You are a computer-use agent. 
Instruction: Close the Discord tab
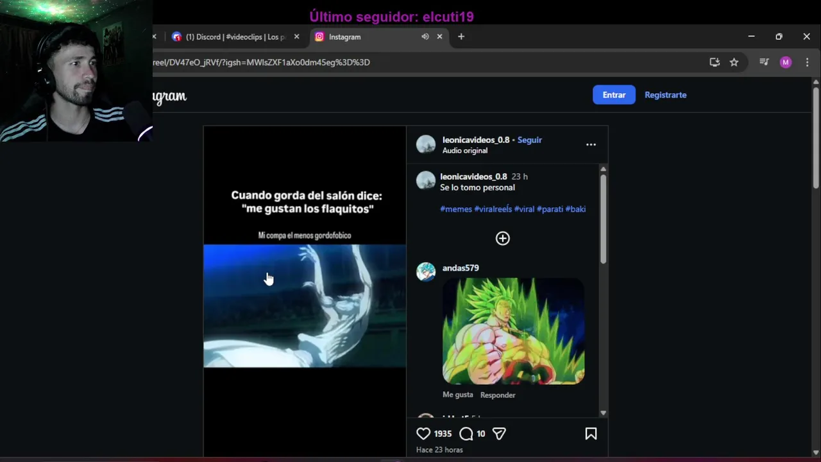click(296, 37)
